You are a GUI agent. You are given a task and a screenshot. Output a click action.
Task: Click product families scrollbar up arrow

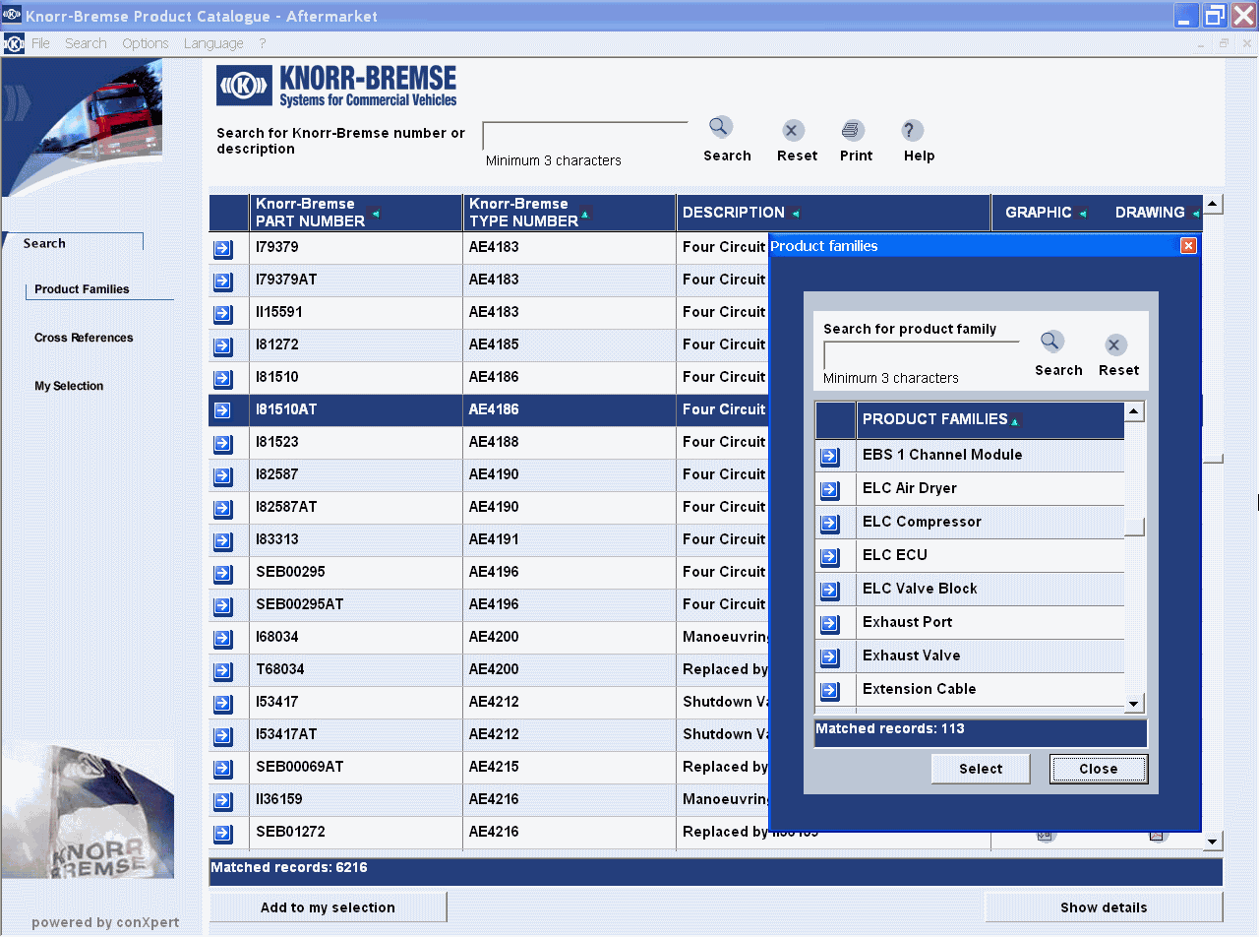click(1134, 411)
